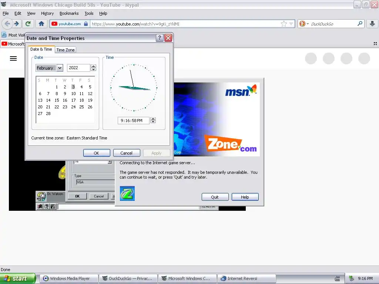Open the View menu

[31, 13]
